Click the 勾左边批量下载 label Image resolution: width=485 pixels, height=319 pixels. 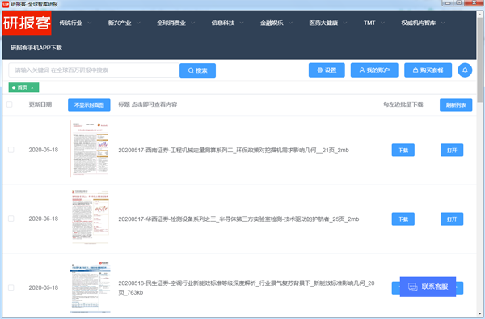(403, 104)
